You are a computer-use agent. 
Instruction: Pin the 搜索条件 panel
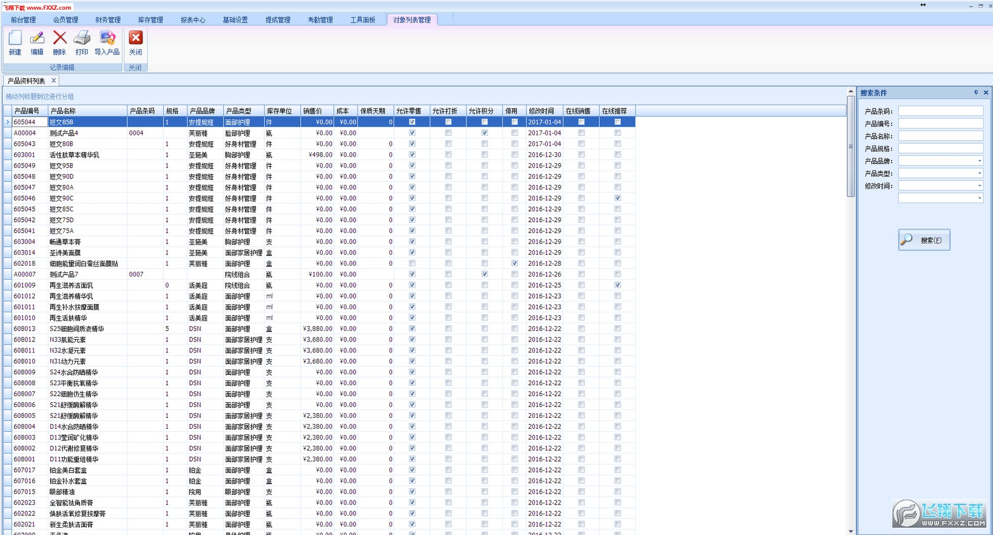[976, 93]
